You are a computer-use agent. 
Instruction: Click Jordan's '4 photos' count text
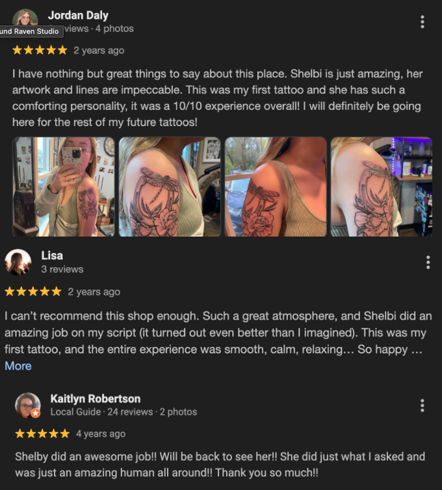114,29
